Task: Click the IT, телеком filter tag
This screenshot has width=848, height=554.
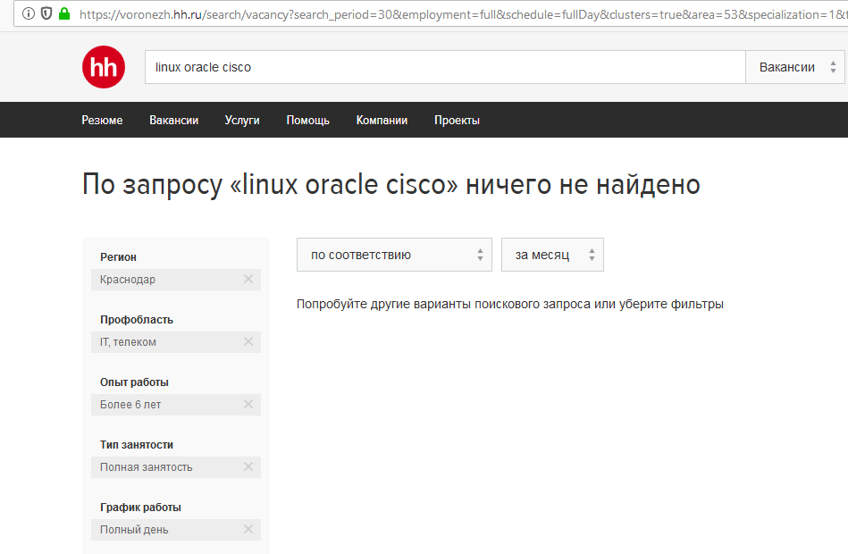Action: pos(176,342)
